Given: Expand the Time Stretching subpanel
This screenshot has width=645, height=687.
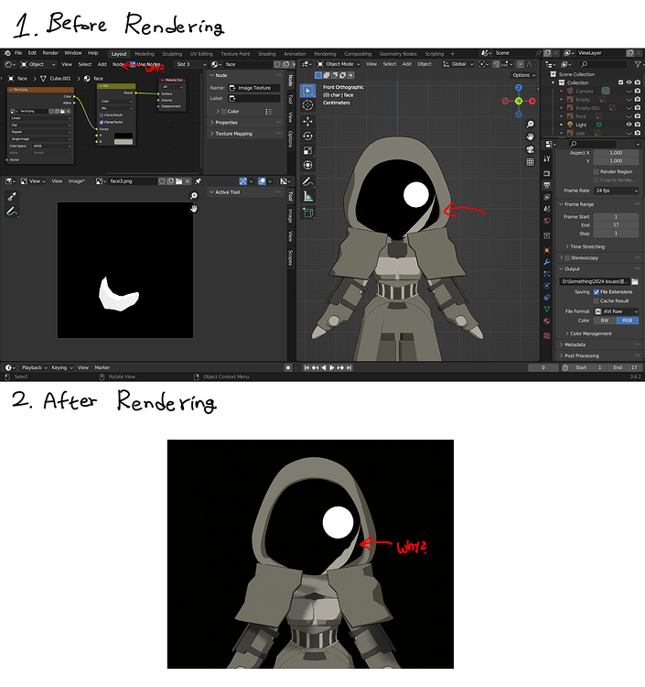Looking at the screenshot, I should [x=587, y=246].
